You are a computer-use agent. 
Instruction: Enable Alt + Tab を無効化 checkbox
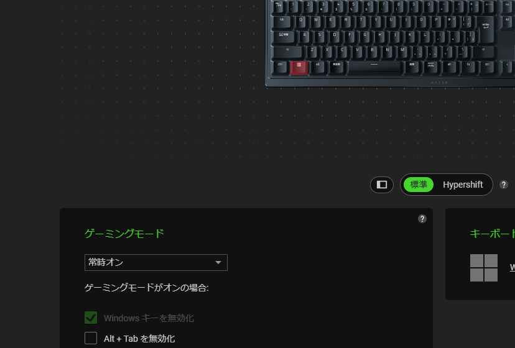(91, 338)
